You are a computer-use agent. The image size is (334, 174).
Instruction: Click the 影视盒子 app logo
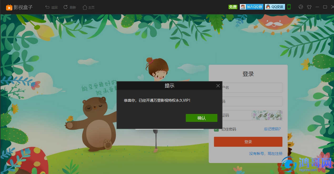[x=19, y=7]
